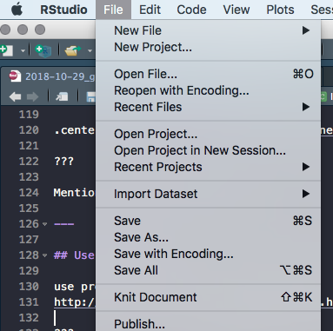Expand the New File submenu
This screenshot has height=331, width=333.
(208, 30)
